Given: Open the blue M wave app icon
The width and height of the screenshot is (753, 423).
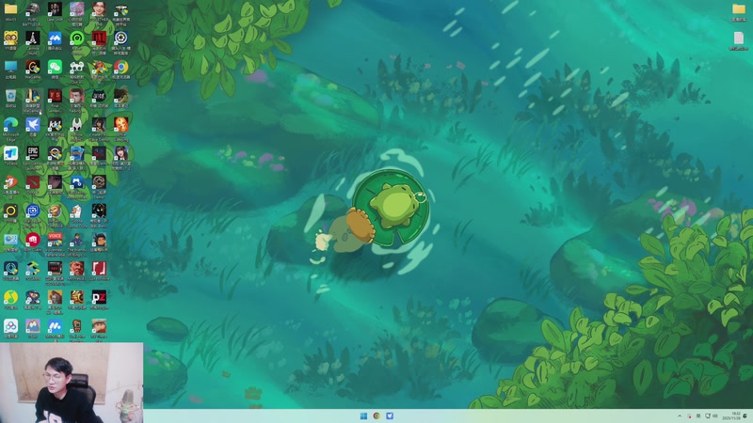Looking at the screenshot, I should [x=55, y=325].
